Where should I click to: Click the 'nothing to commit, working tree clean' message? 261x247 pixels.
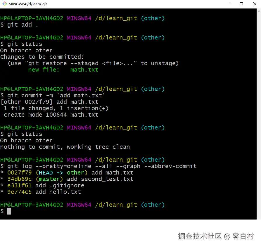coord(65,147)
